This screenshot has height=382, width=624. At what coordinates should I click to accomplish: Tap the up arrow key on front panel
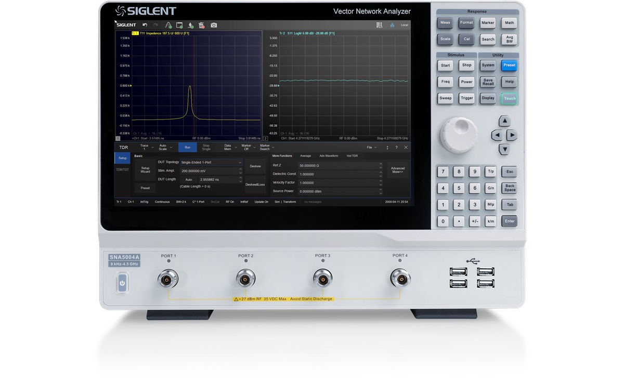504,121
